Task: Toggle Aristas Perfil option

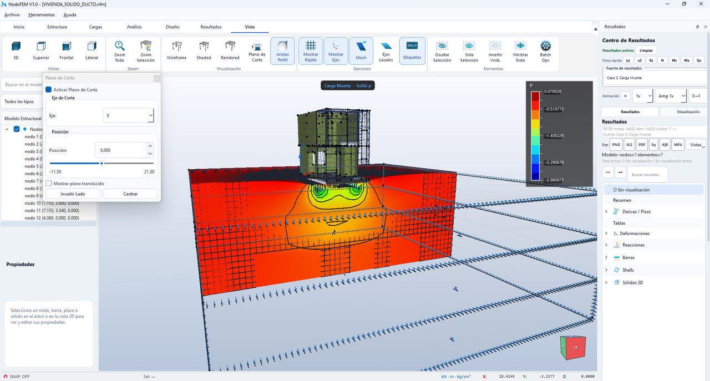Action: coord(283,51)
